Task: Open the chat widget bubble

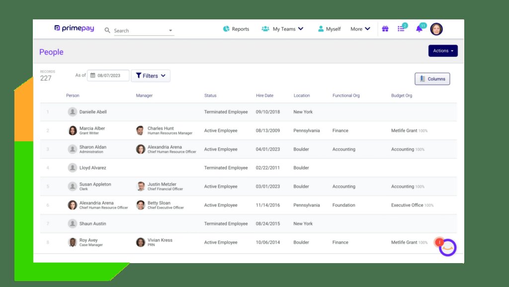Action: pyautogui.click(x=447, y=247)
